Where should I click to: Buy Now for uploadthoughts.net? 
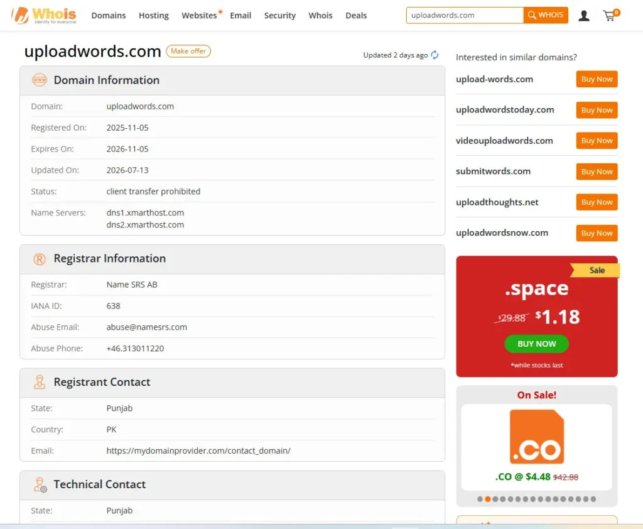point(597,202)
